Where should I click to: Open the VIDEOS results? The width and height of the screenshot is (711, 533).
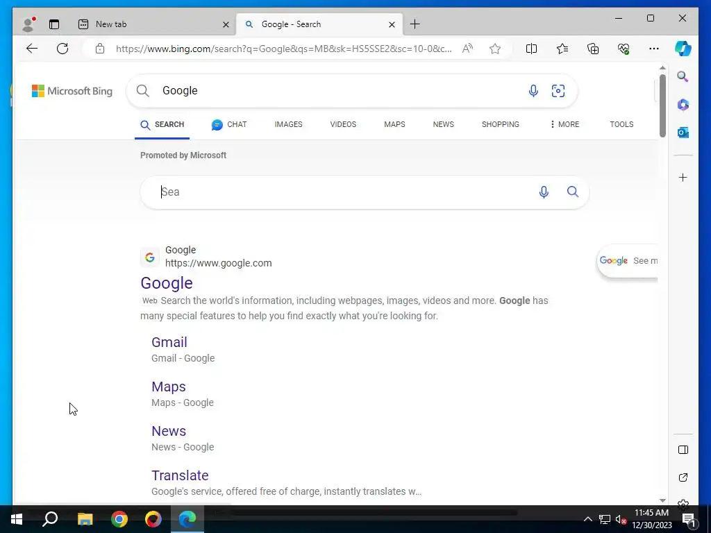point(343,124)
